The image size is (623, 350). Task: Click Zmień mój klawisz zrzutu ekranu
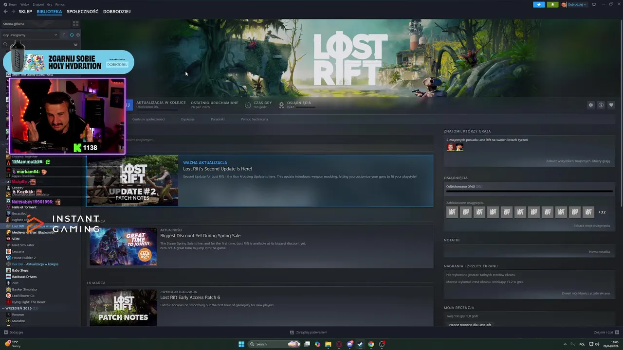[x=586, y=293]
